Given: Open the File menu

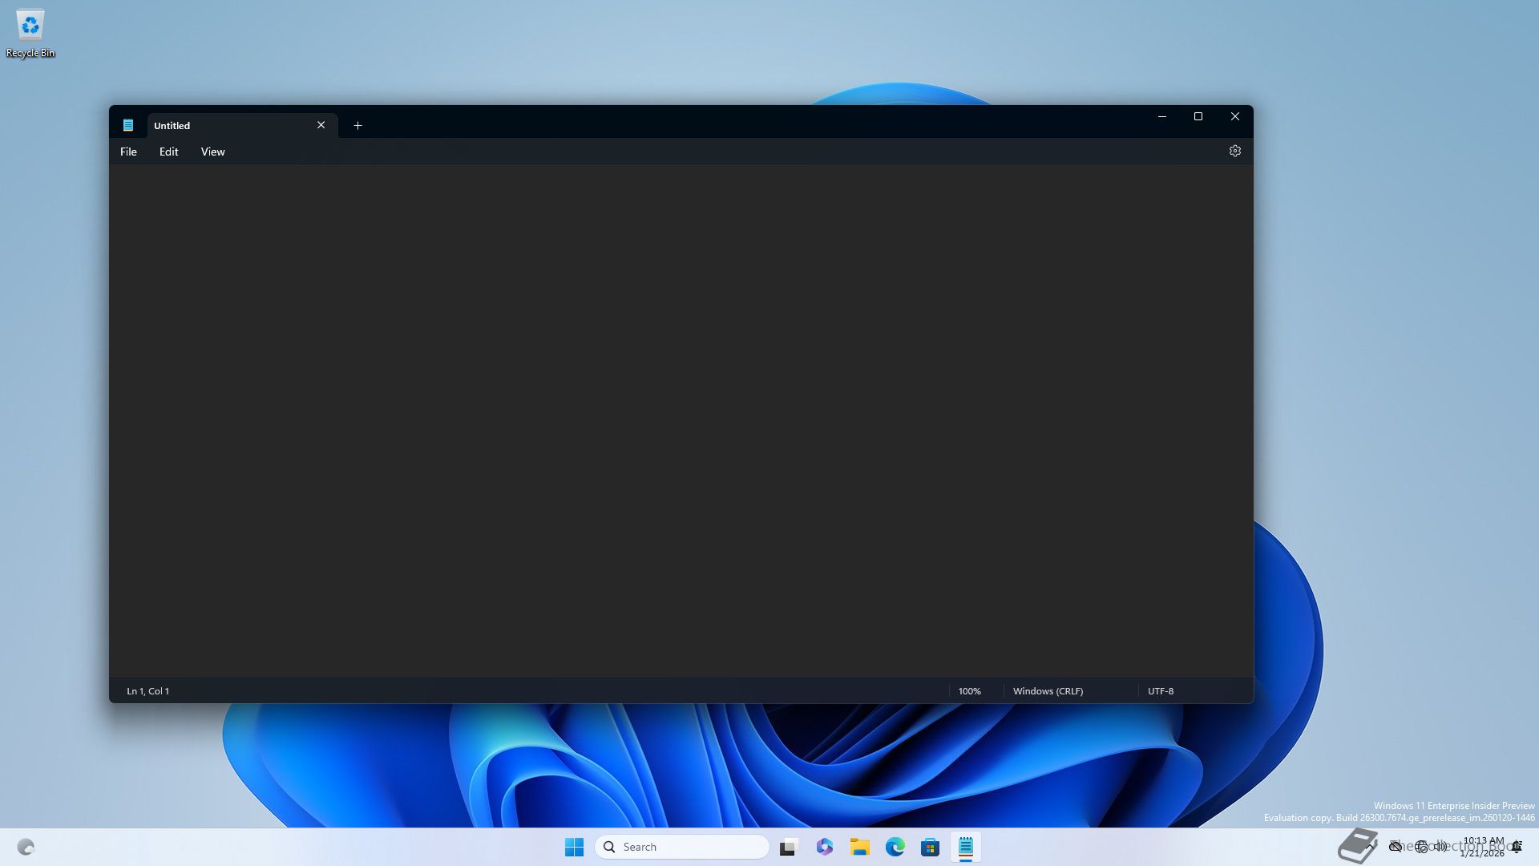Looking at the screenshot, I should [128, 152].
